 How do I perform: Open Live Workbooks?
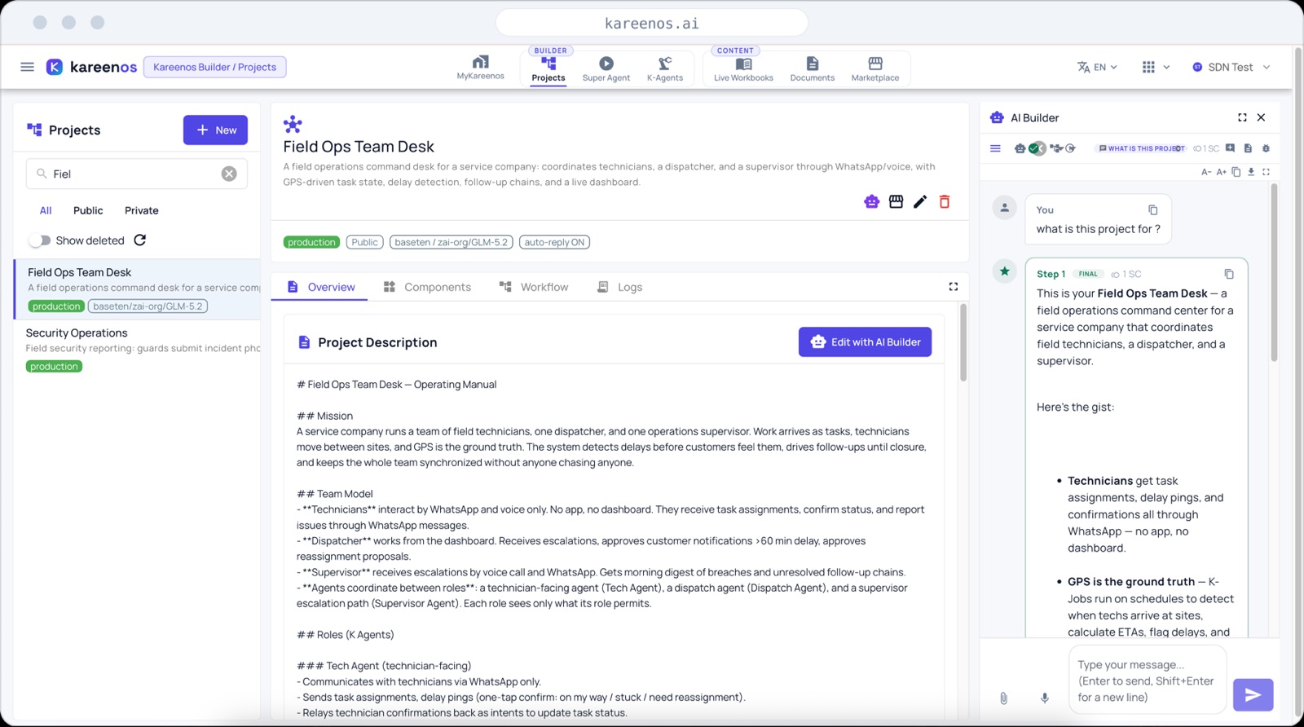coord(743,69)
